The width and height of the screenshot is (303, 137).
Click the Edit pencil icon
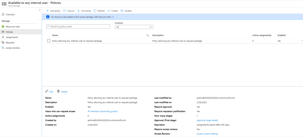(47, 91)
